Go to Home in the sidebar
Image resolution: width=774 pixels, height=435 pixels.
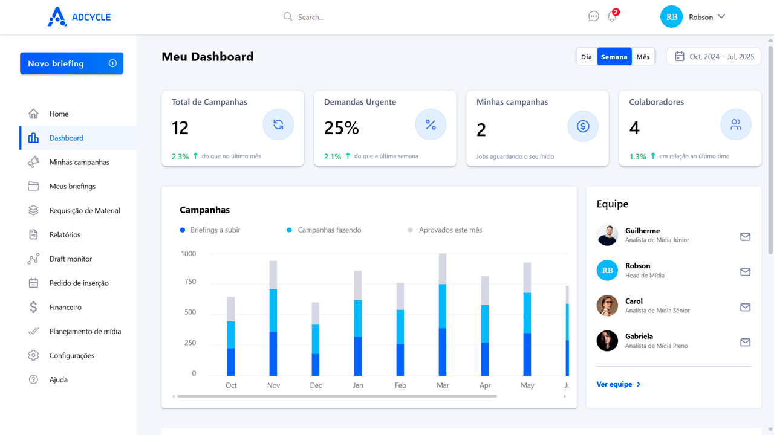tap(77, 114)
